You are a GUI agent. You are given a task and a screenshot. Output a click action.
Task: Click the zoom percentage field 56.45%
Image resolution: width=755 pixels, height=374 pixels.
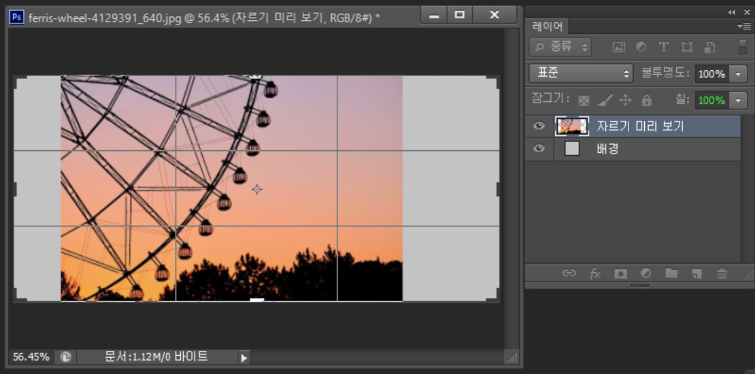[31, 357]
